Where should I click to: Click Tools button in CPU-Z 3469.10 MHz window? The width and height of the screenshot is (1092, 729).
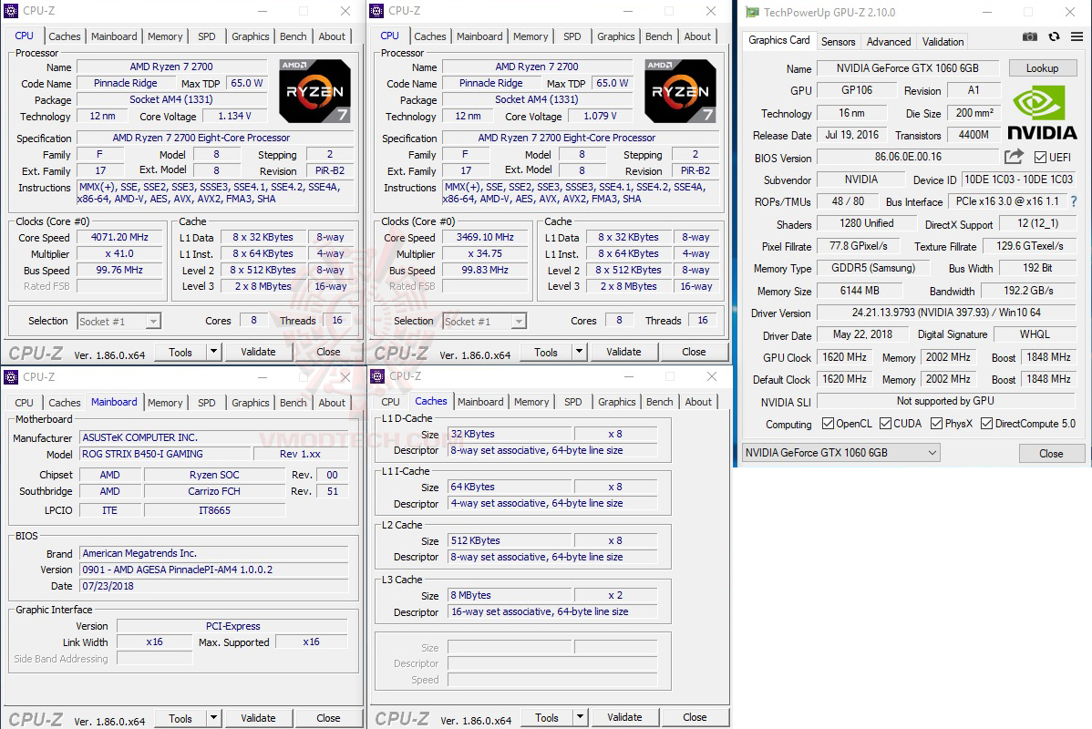pos(545,352)
